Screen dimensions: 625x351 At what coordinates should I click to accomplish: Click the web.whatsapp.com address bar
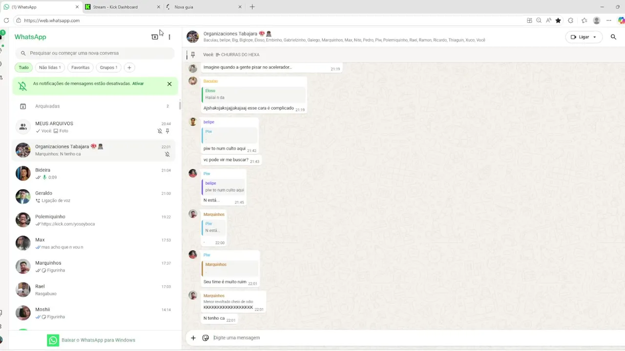point(269,20)
